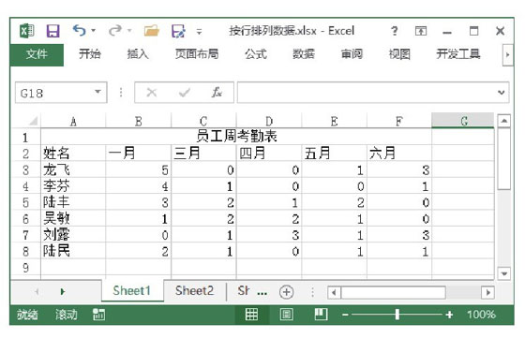Screen dimensions: 525x338
Task: Select column A header
Action: point(73,121)
